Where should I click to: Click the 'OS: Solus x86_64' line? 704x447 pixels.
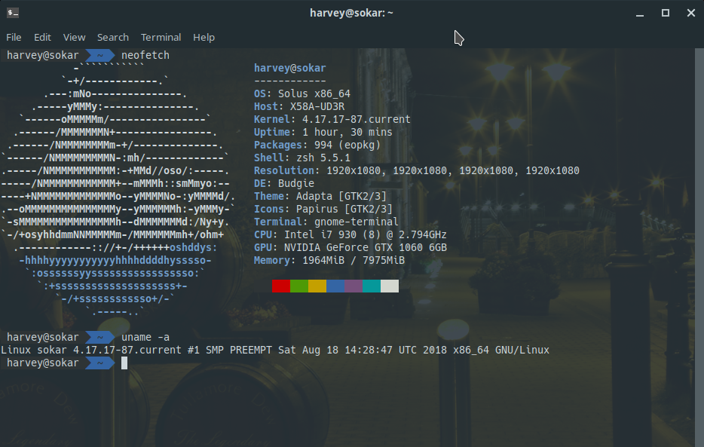[x=302, y=93]
